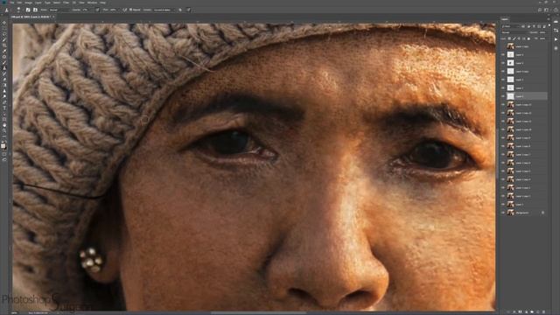Viewport: 560px width, 315px height.
Task: Close the open document tab
Action: [x=53, y=17]
